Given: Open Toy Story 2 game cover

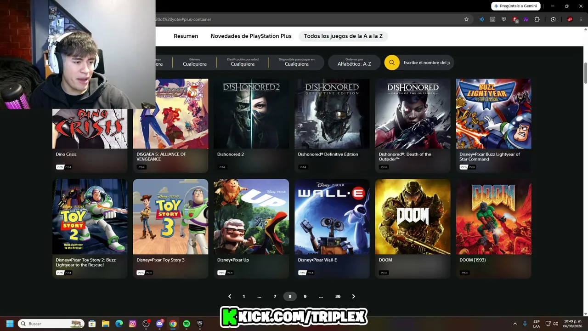Looking at the screenshot, I should pos(90,217).
